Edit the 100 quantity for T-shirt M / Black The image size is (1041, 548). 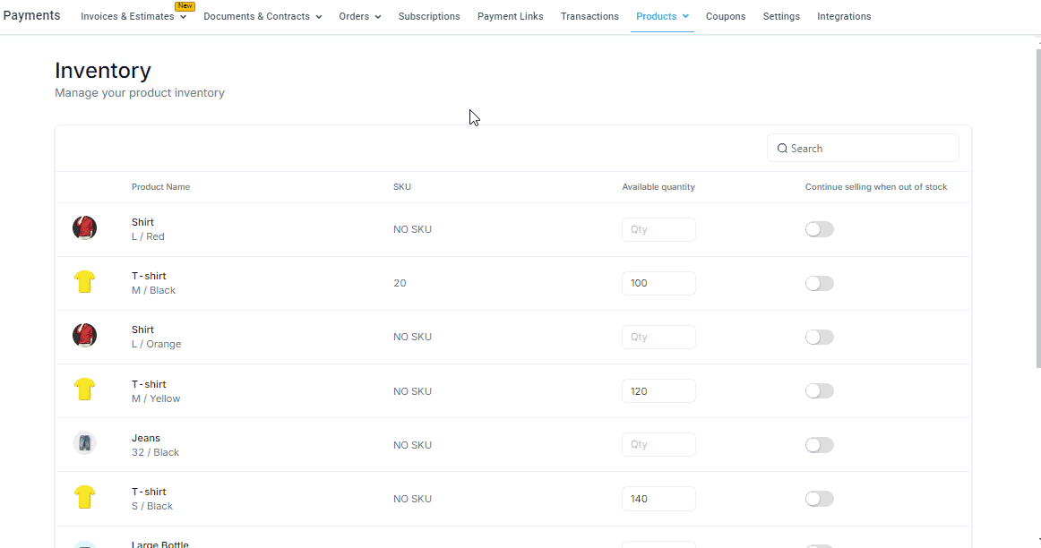658,283
